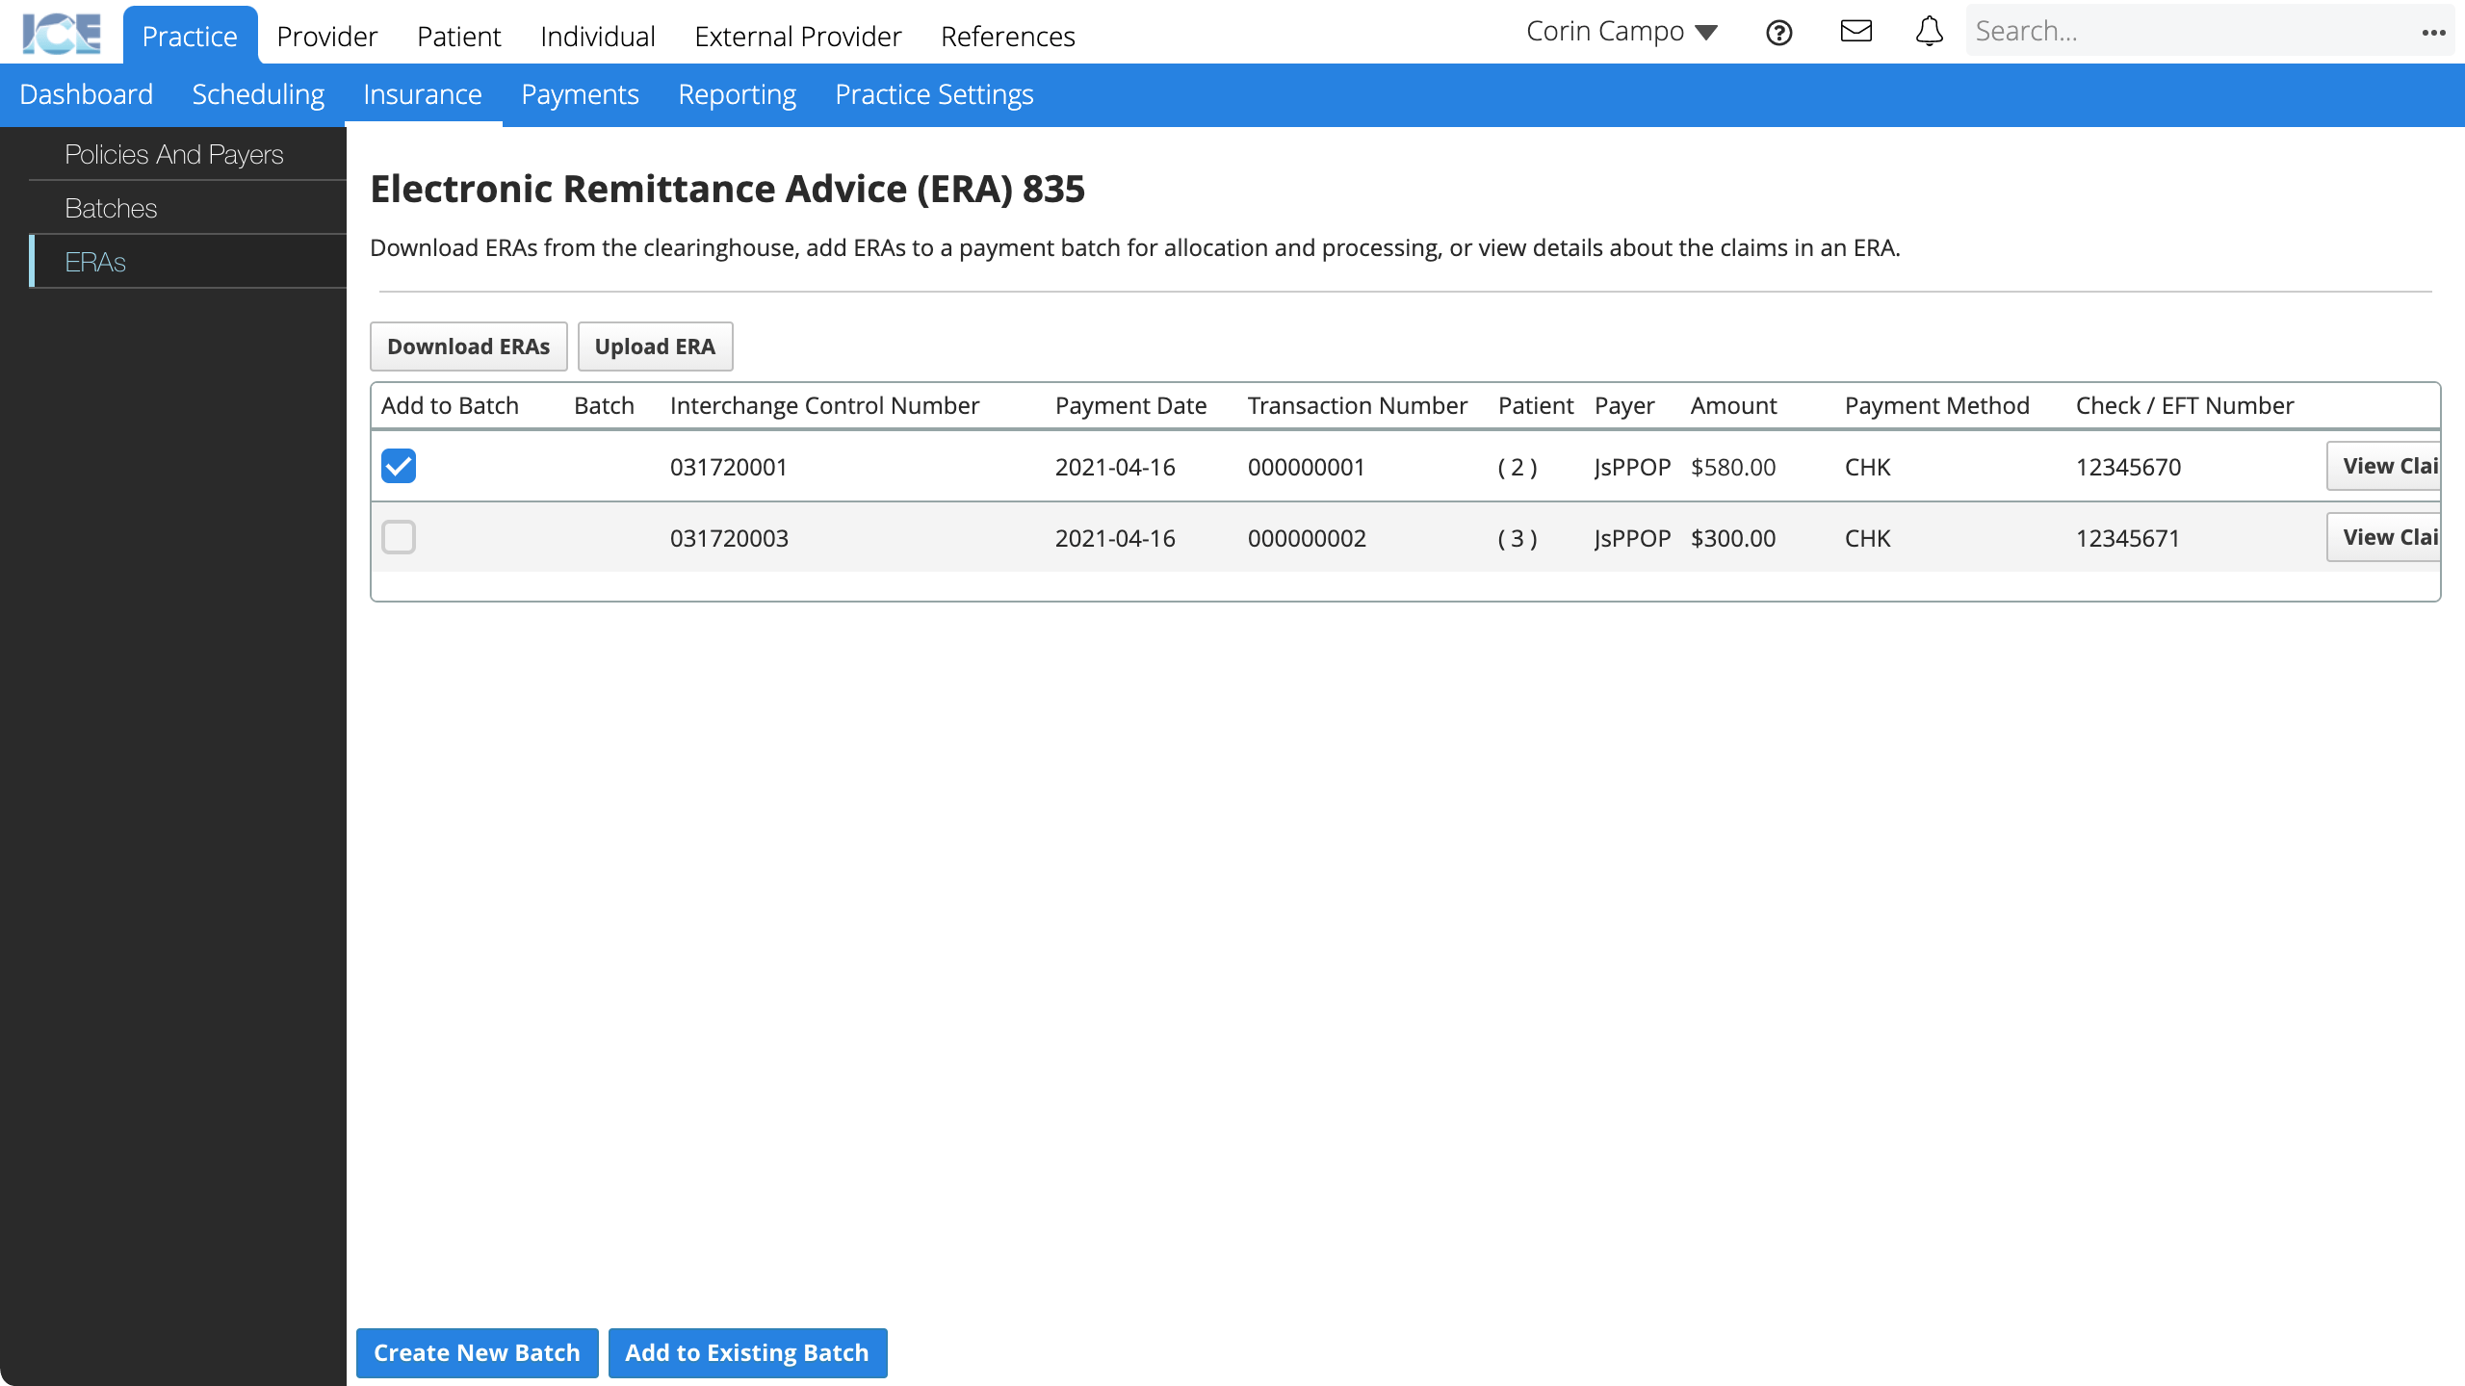Switch to the Reporting tab
The height and width of the screenshot is (1386, 2465).
tap(737, 94)
